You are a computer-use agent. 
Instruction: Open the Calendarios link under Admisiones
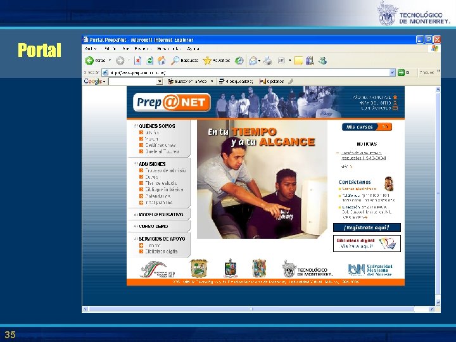point(158,196)
